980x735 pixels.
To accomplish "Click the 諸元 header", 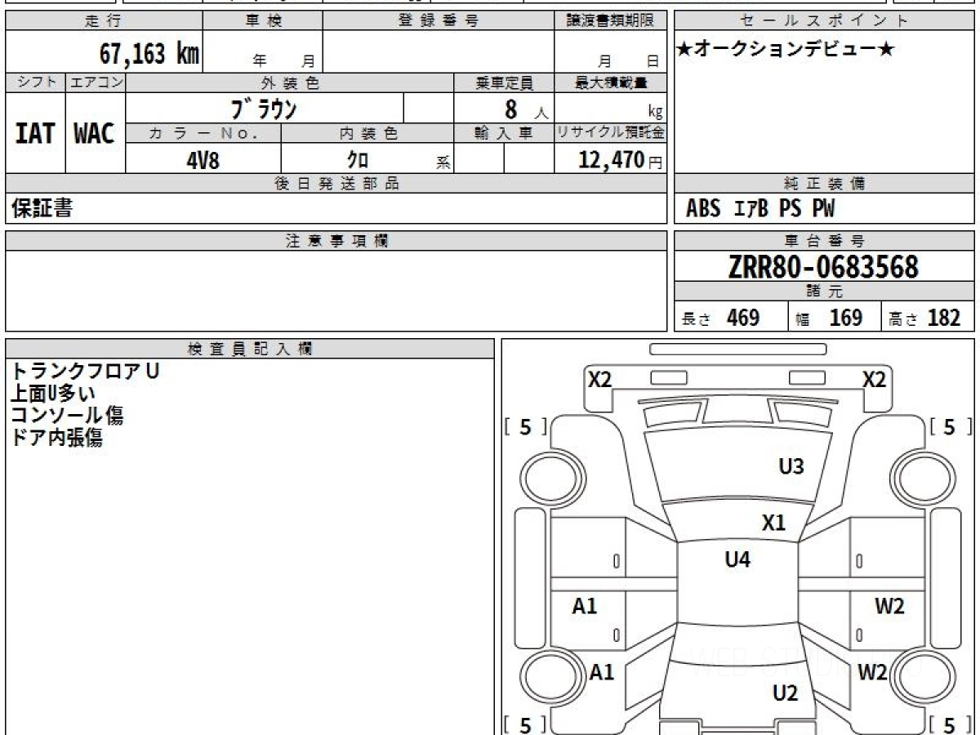I will pos(825,292).
